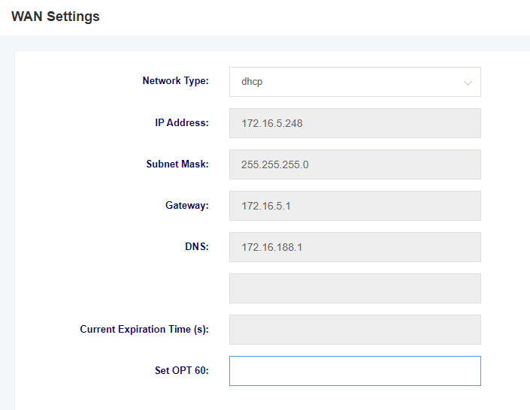Click the Network Type label

pyautogui.click(x=175, y=81)
